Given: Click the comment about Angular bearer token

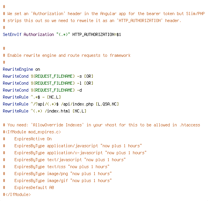Looking at the screenshot, I should [104, 14].
